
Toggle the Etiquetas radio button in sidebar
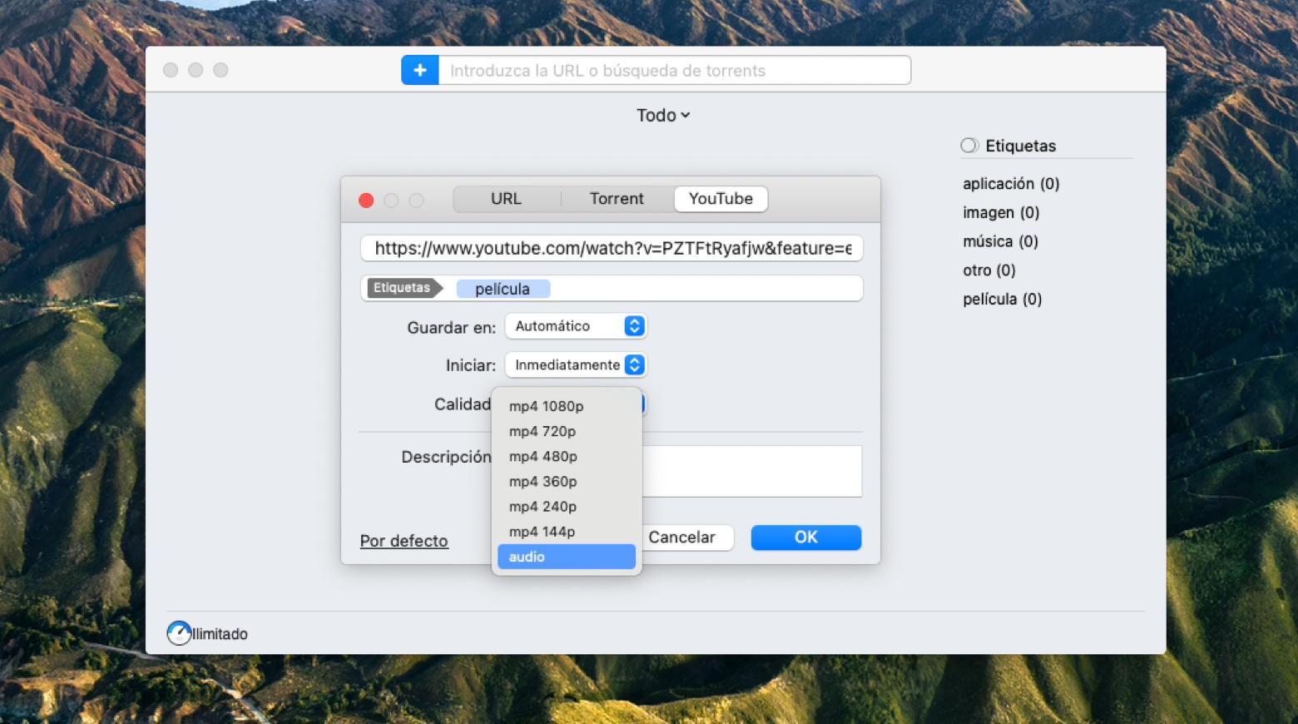pyautogui.click(x=969, y=146)
